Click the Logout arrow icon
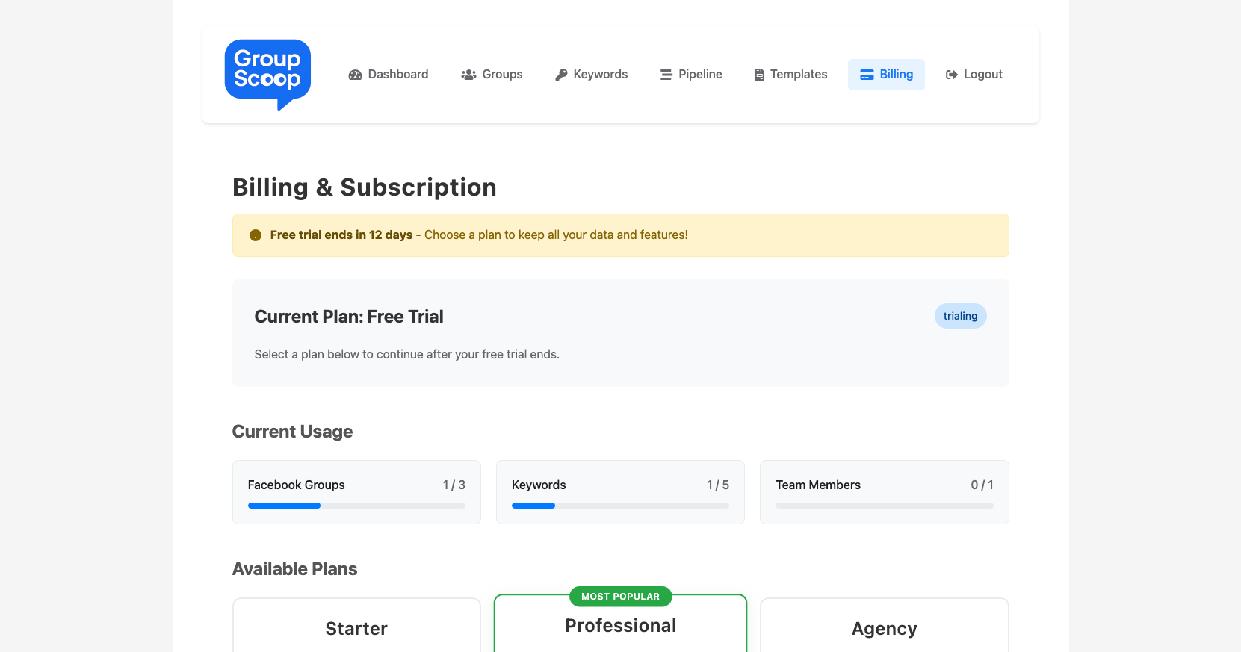 [x=951, y=75]
